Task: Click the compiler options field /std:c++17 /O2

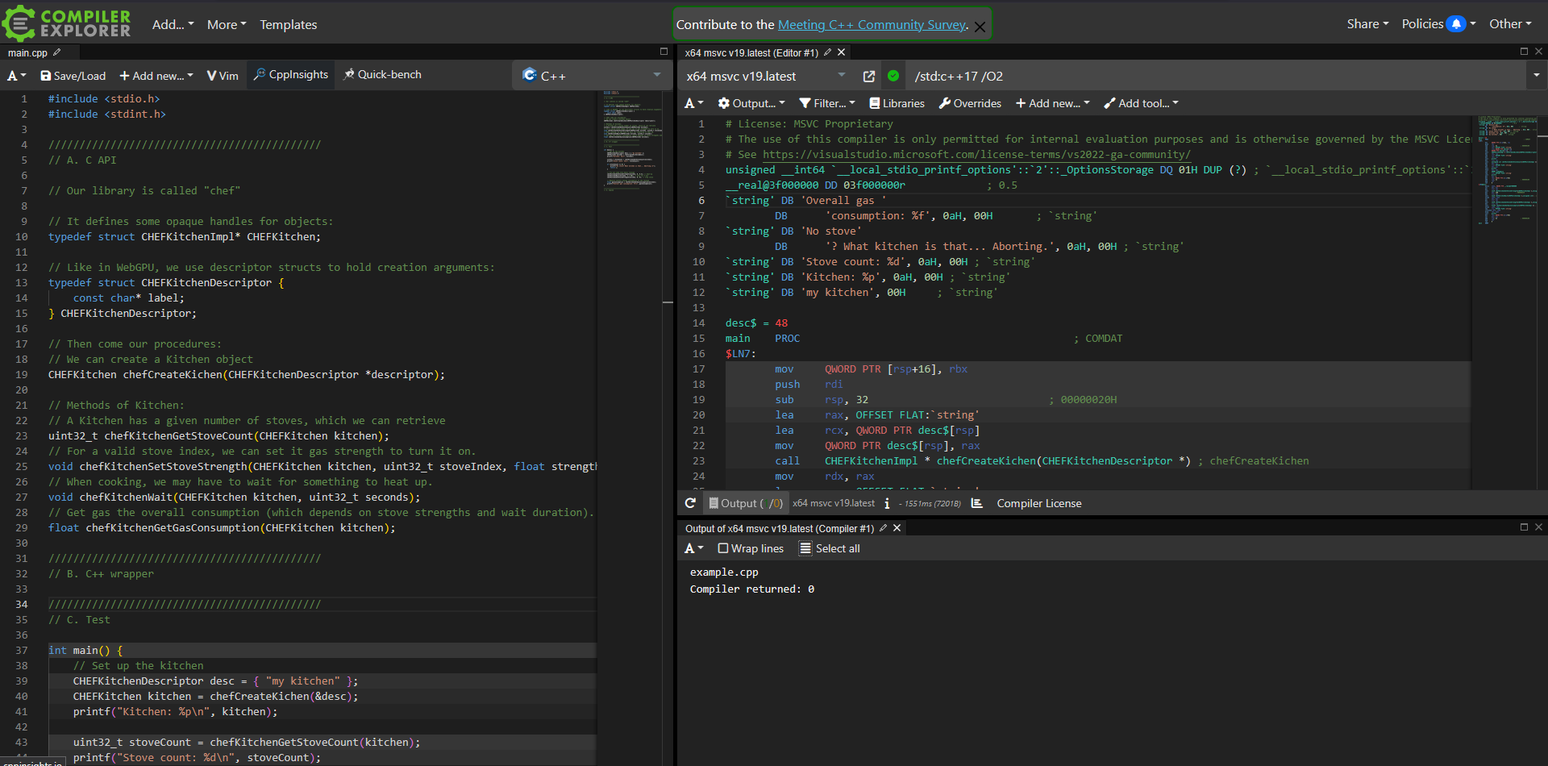Action: [1213, 76]
